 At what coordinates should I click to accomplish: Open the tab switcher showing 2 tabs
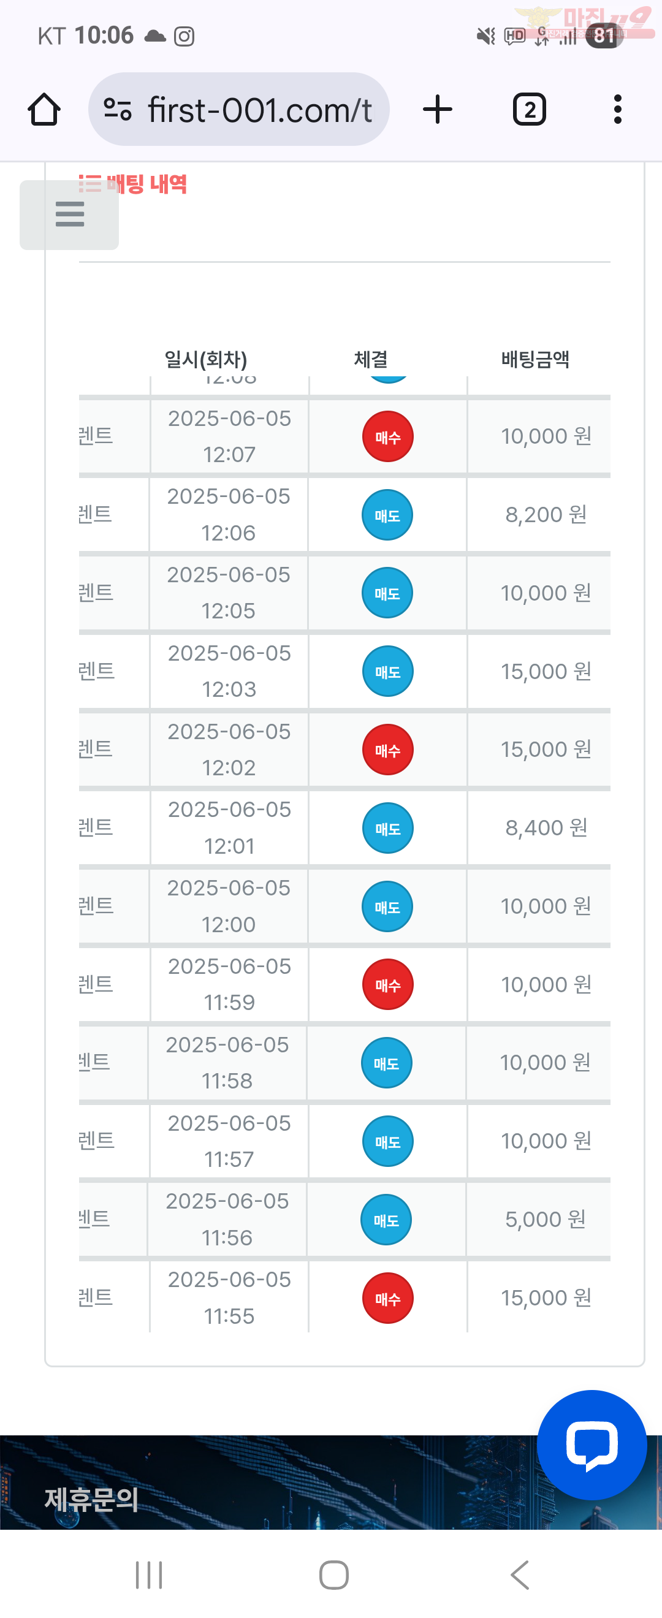(x=530, y=110)
